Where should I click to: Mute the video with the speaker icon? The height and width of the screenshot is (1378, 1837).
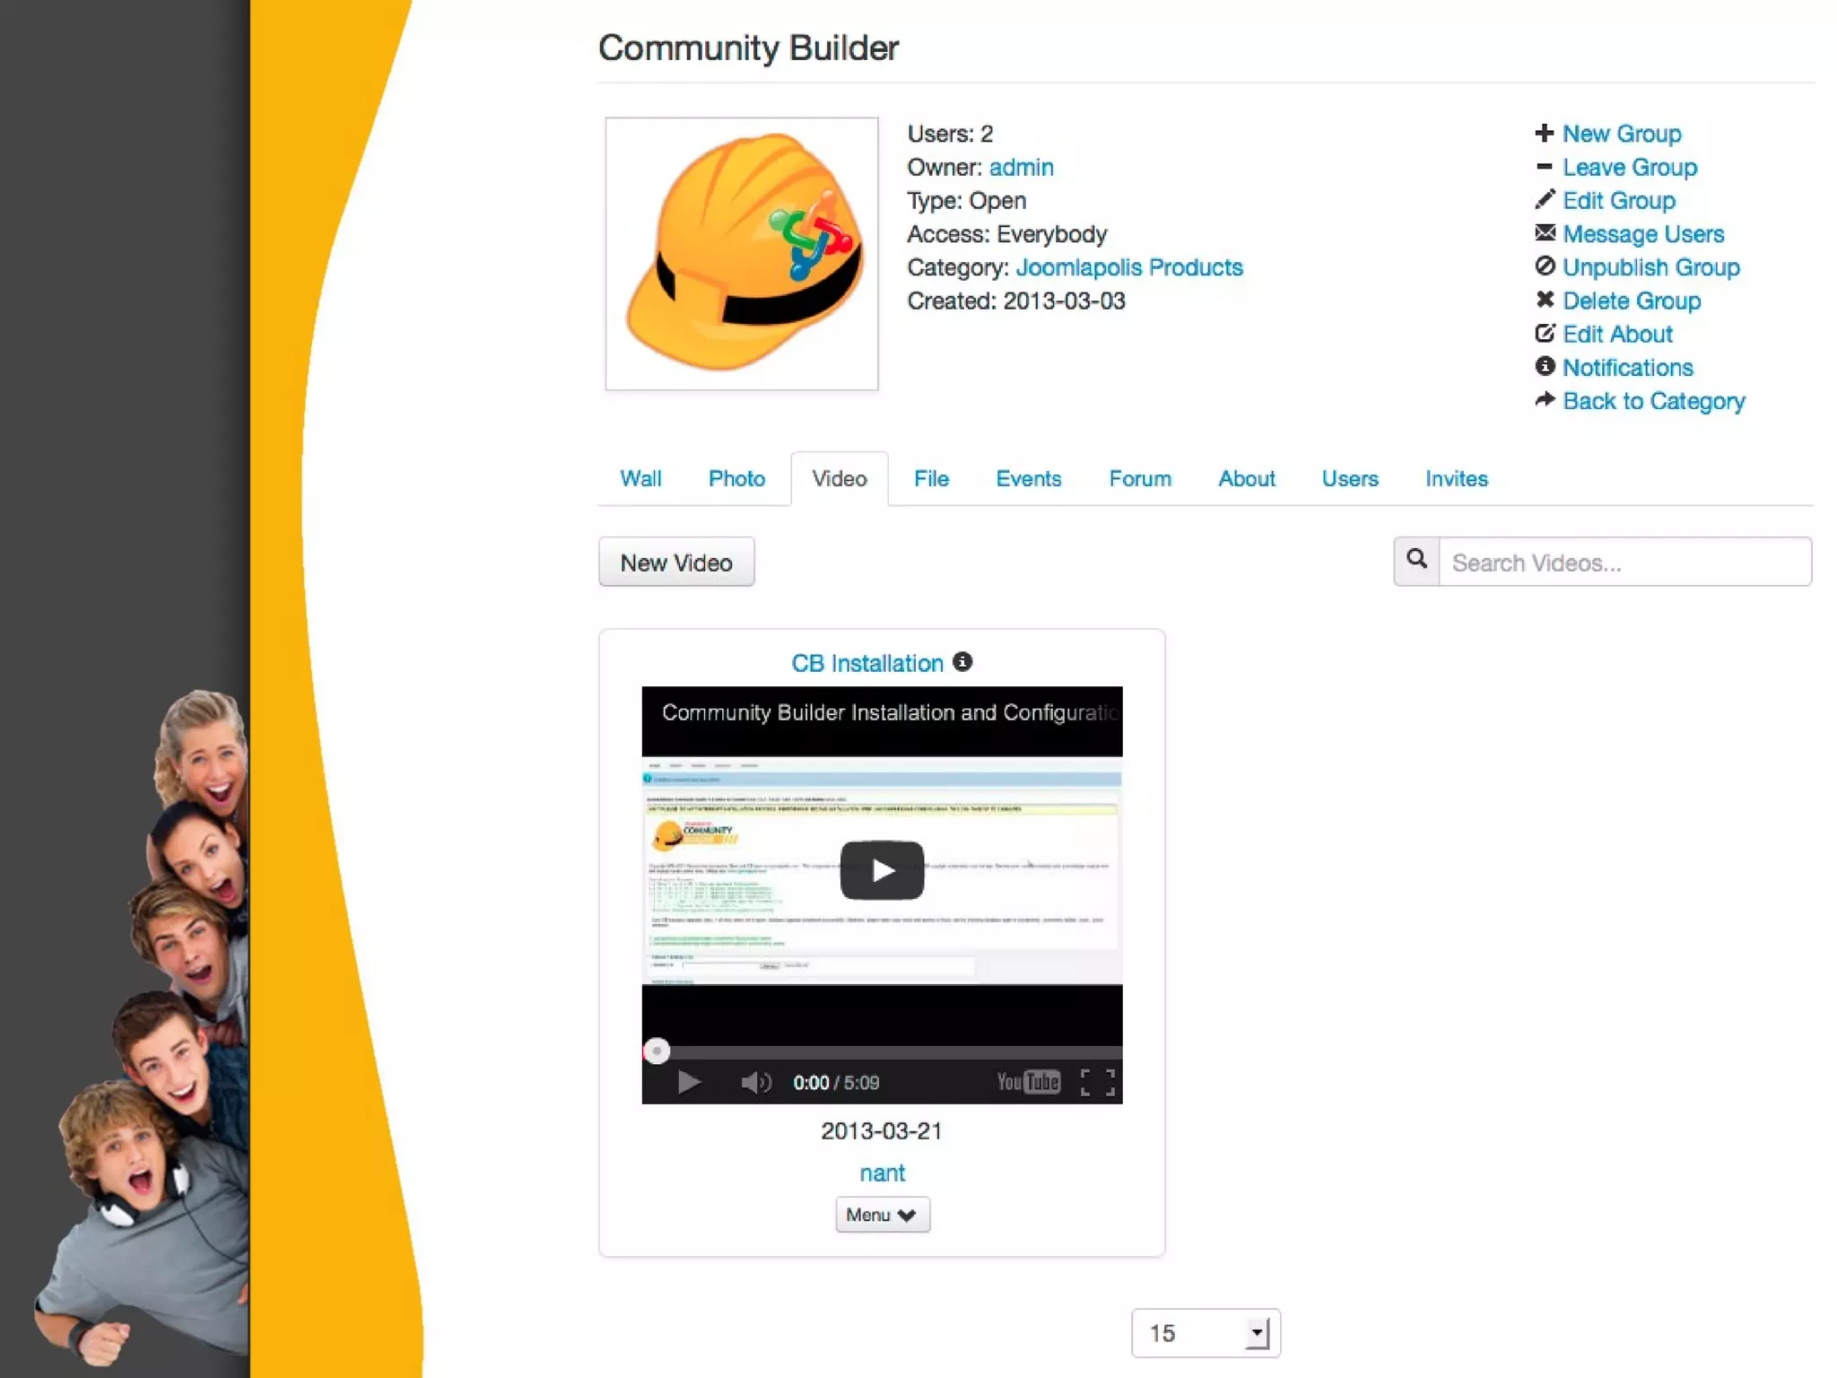pyautogui.click(x=754, y=1082)
